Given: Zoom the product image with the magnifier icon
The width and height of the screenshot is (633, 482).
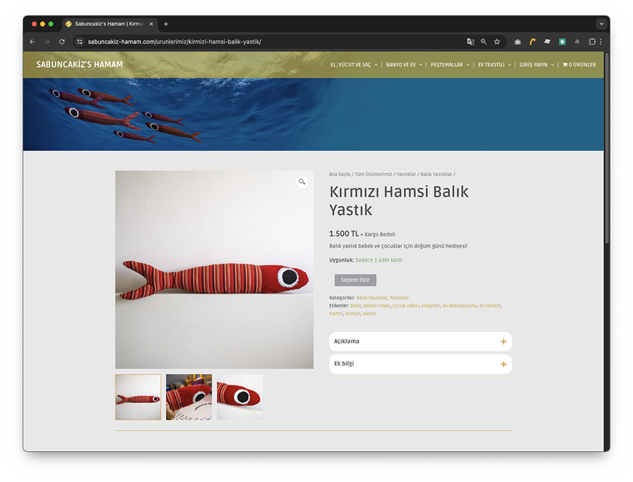Looking at the screenshot, I should click(x=302, y=182).
